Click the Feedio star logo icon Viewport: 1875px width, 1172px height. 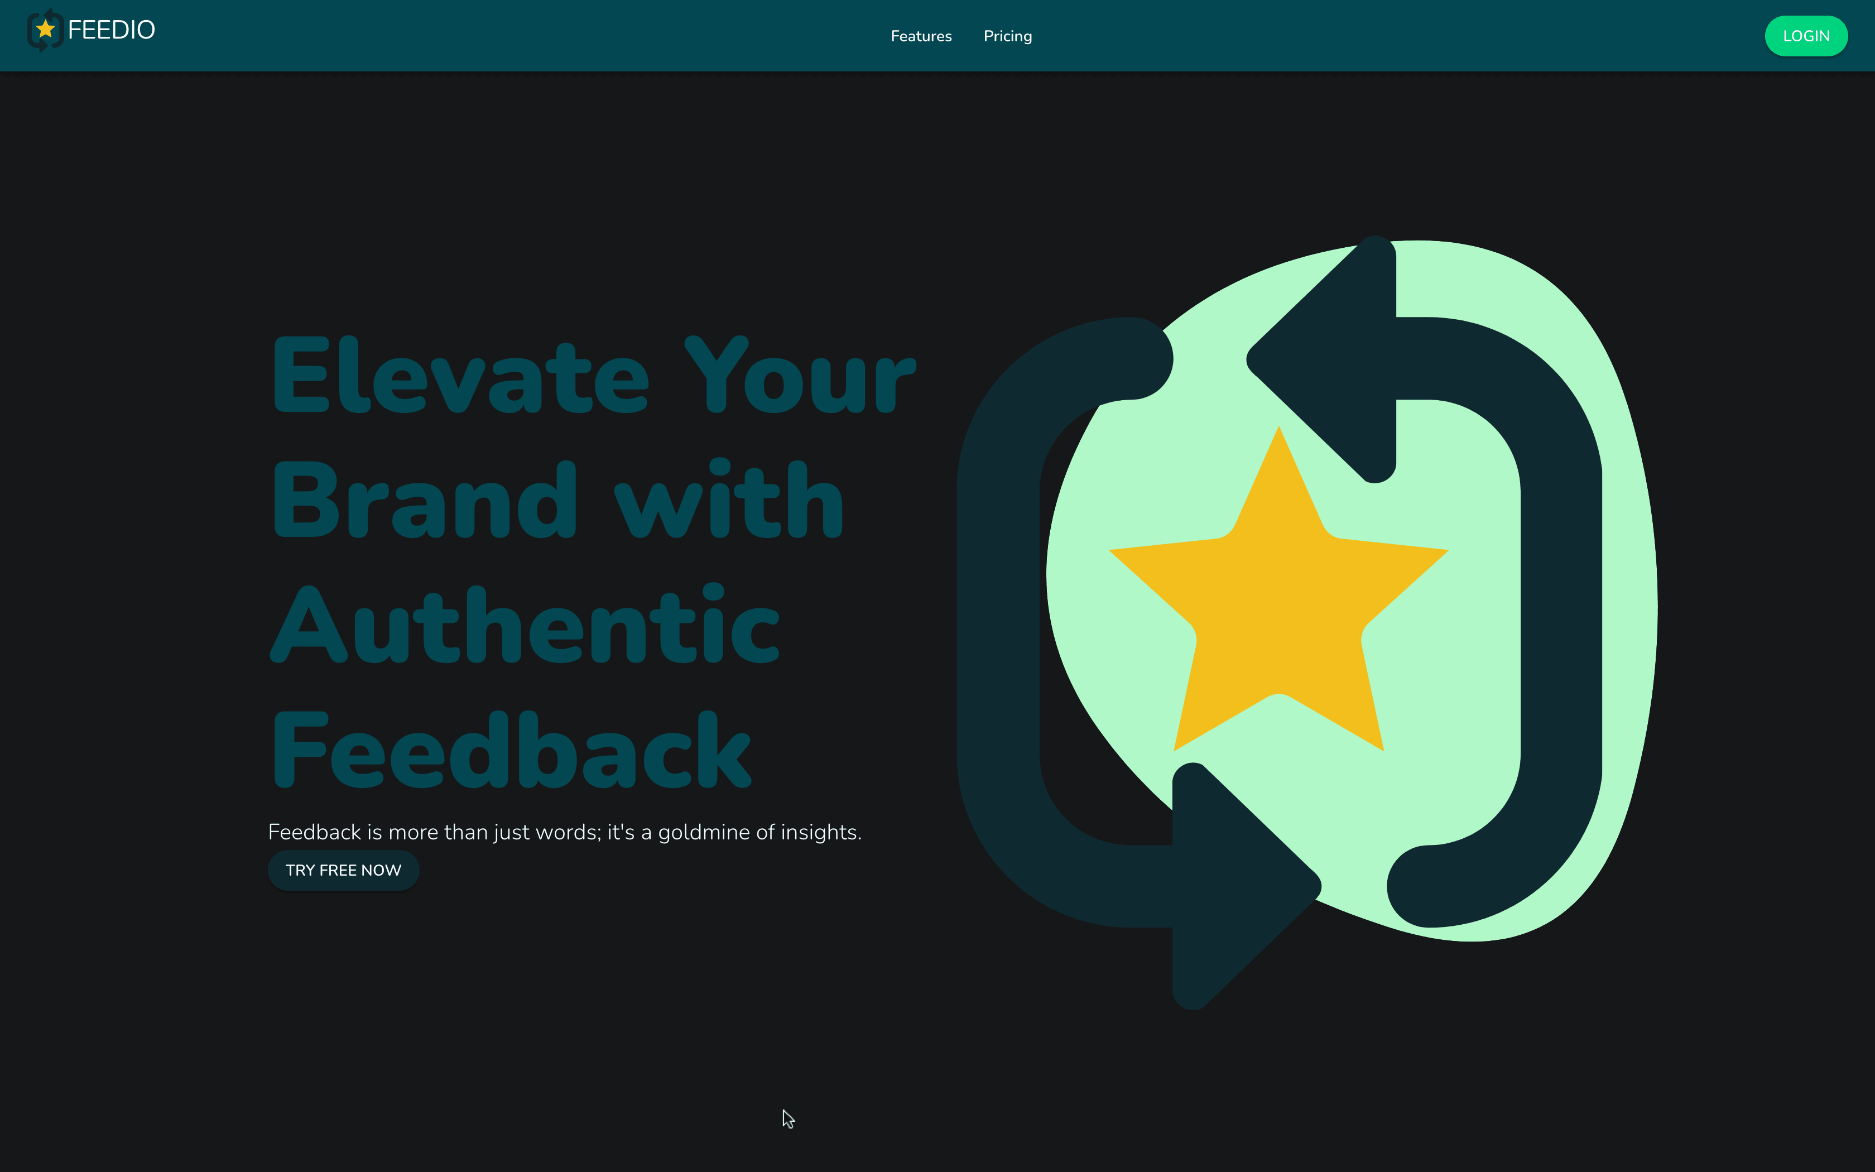pos(45,30)
